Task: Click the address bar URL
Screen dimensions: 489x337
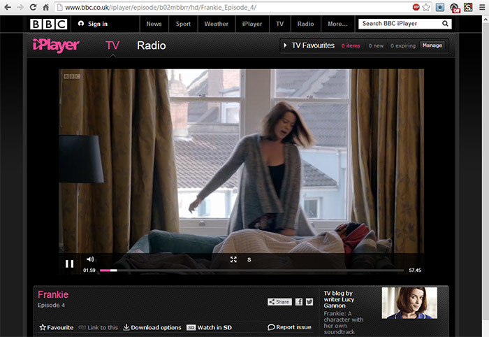Action: point(161,8)
